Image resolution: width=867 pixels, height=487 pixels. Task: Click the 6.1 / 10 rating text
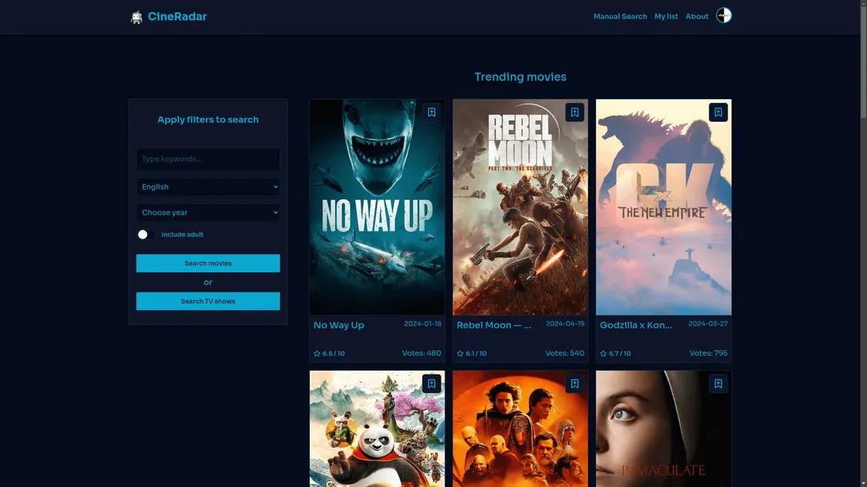click(x=476, y=353)
